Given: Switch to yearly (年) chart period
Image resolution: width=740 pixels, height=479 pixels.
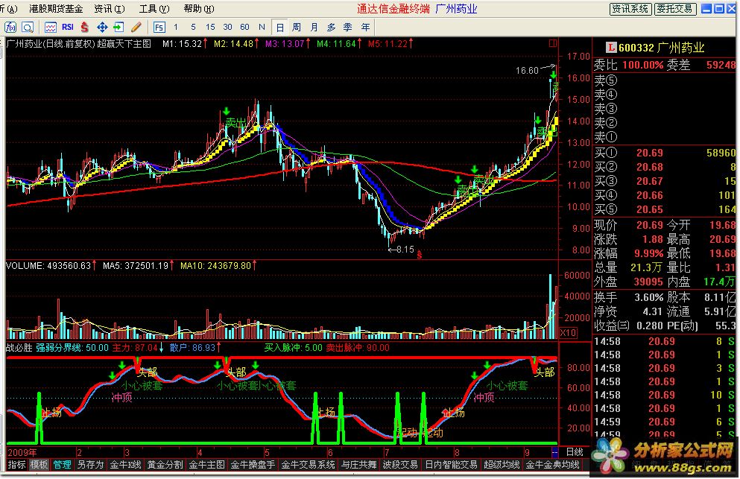Looking at the screenshot, I should click(x=365, y=28).
